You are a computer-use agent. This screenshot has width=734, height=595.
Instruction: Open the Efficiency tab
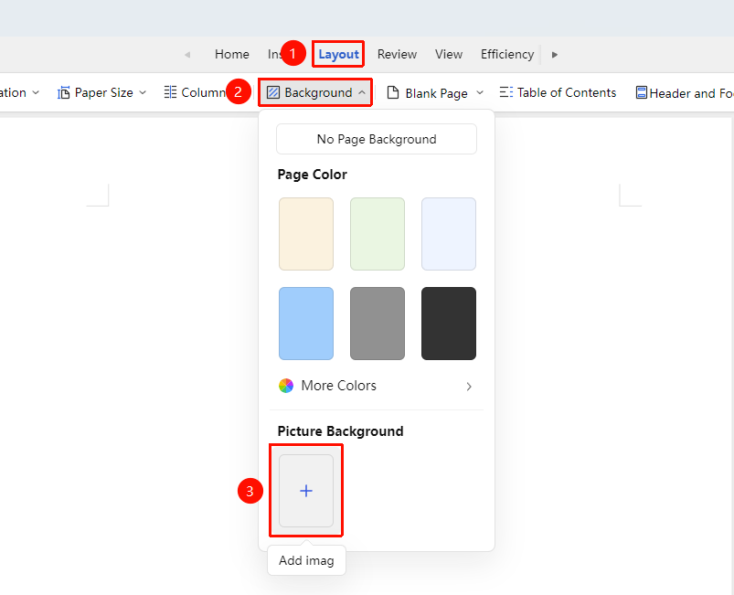point(507,54)
